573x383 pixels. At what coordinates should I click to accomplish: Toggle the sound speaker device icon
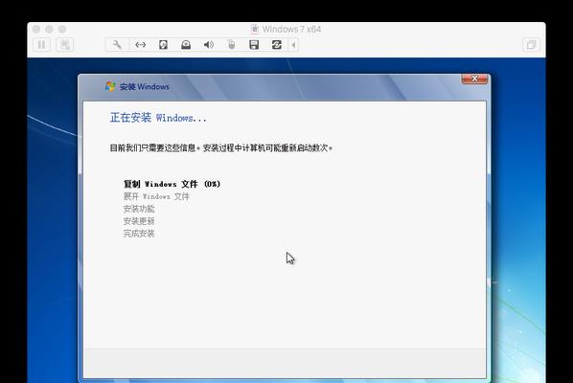pos(209,45)
